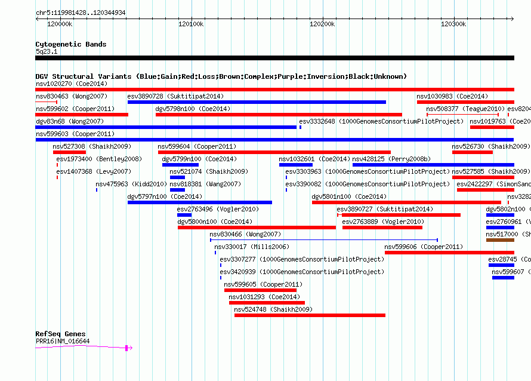Click the nsv330017 (Mills2006) label
531x381 pixels.
click(252, 247)
